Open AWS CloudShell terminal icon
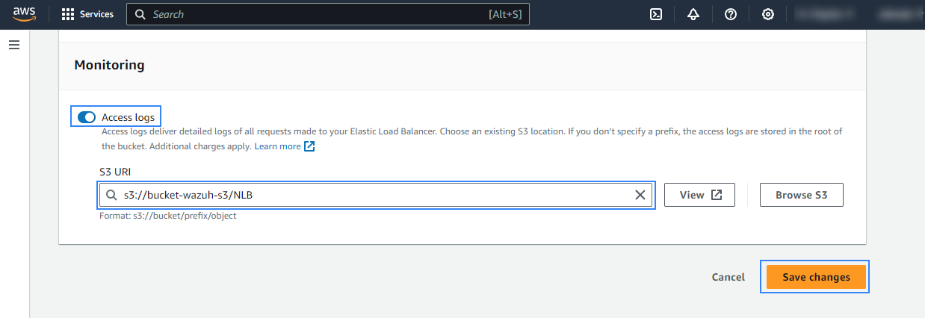Viewport: 925px width, 318px height. point(656,14)
